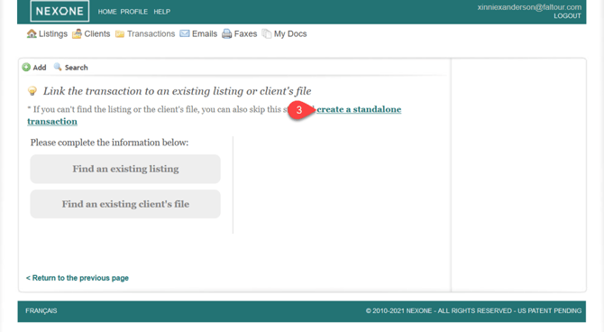This screenshot has height=332, width=604.
Task: Select the Listings tab label
Action: (x=53, y=34)
